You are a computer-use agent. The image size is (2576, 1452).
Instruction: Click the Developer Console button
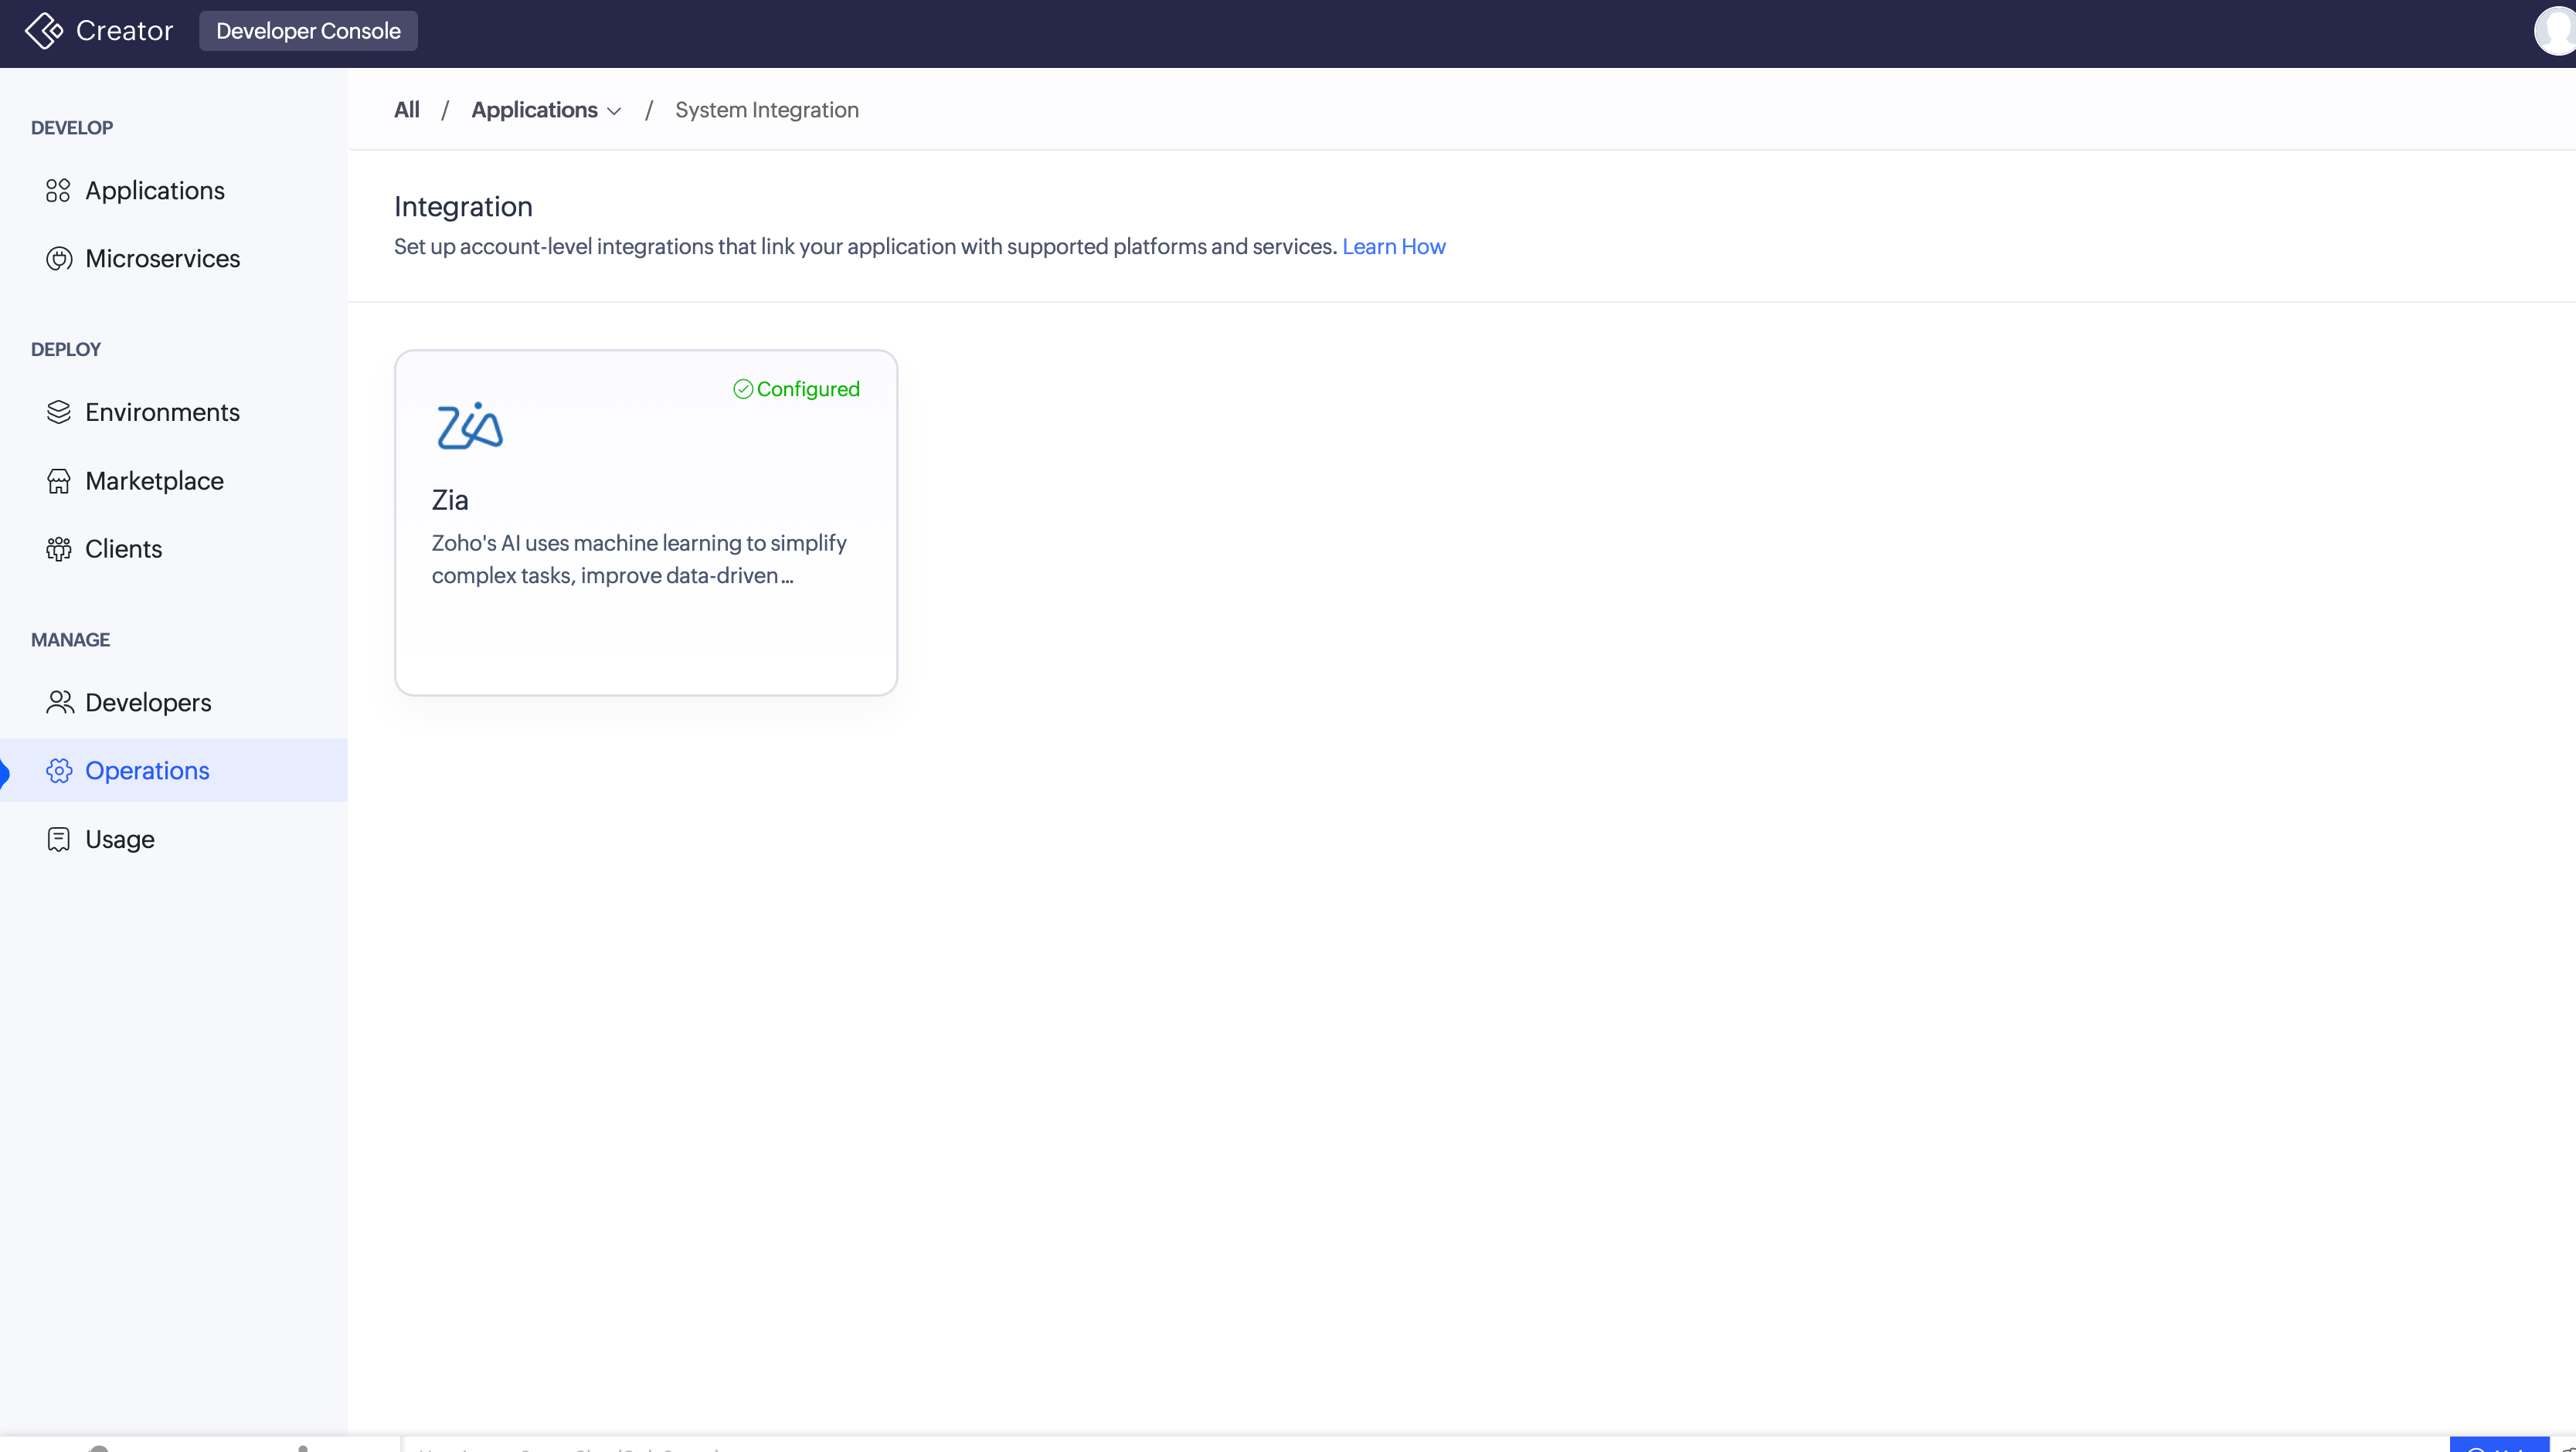click(308, 31)
